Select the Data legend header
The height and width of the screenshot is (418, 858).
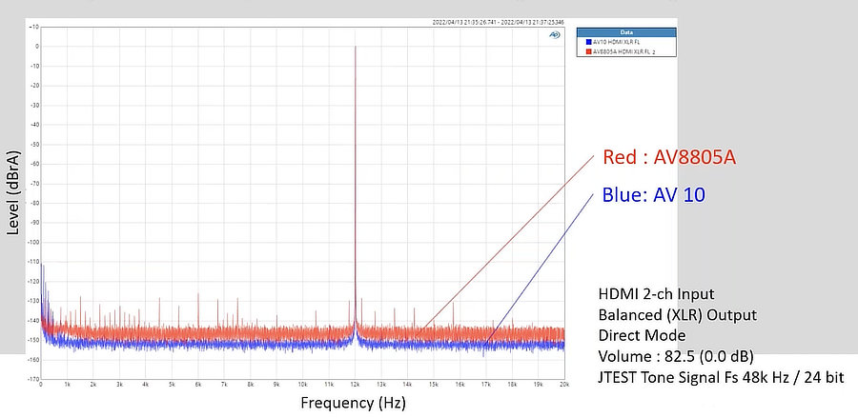[626, 32]
